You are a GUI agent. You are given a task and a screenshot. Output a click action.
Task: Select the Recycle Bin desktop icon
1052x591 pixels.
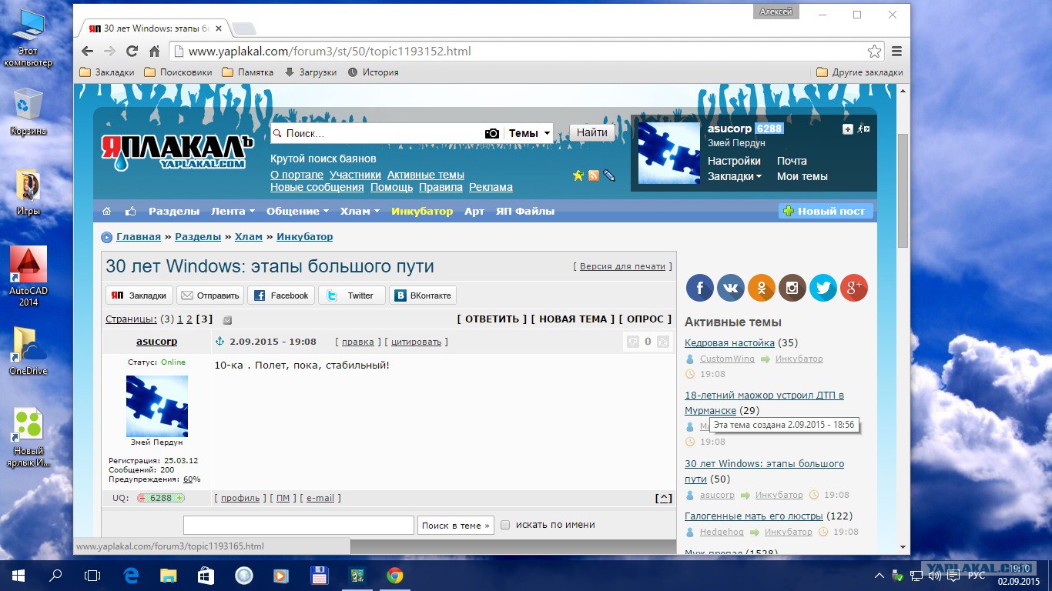click(x=28, y=112)
